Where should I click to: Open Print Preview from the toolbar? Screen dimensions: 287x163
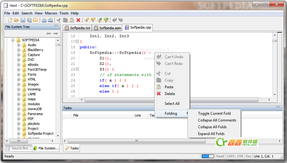[50, 20]
